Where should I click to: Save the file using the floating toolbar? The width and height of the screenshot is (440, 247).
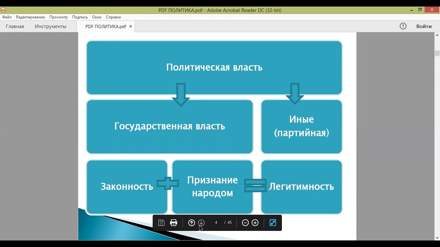pyautogui.click(x=161, y=223)
